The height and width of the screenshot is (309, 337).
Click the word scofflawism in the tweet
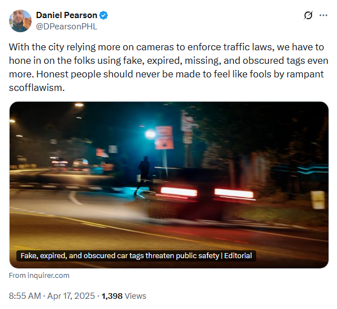(x=37, y=88)
